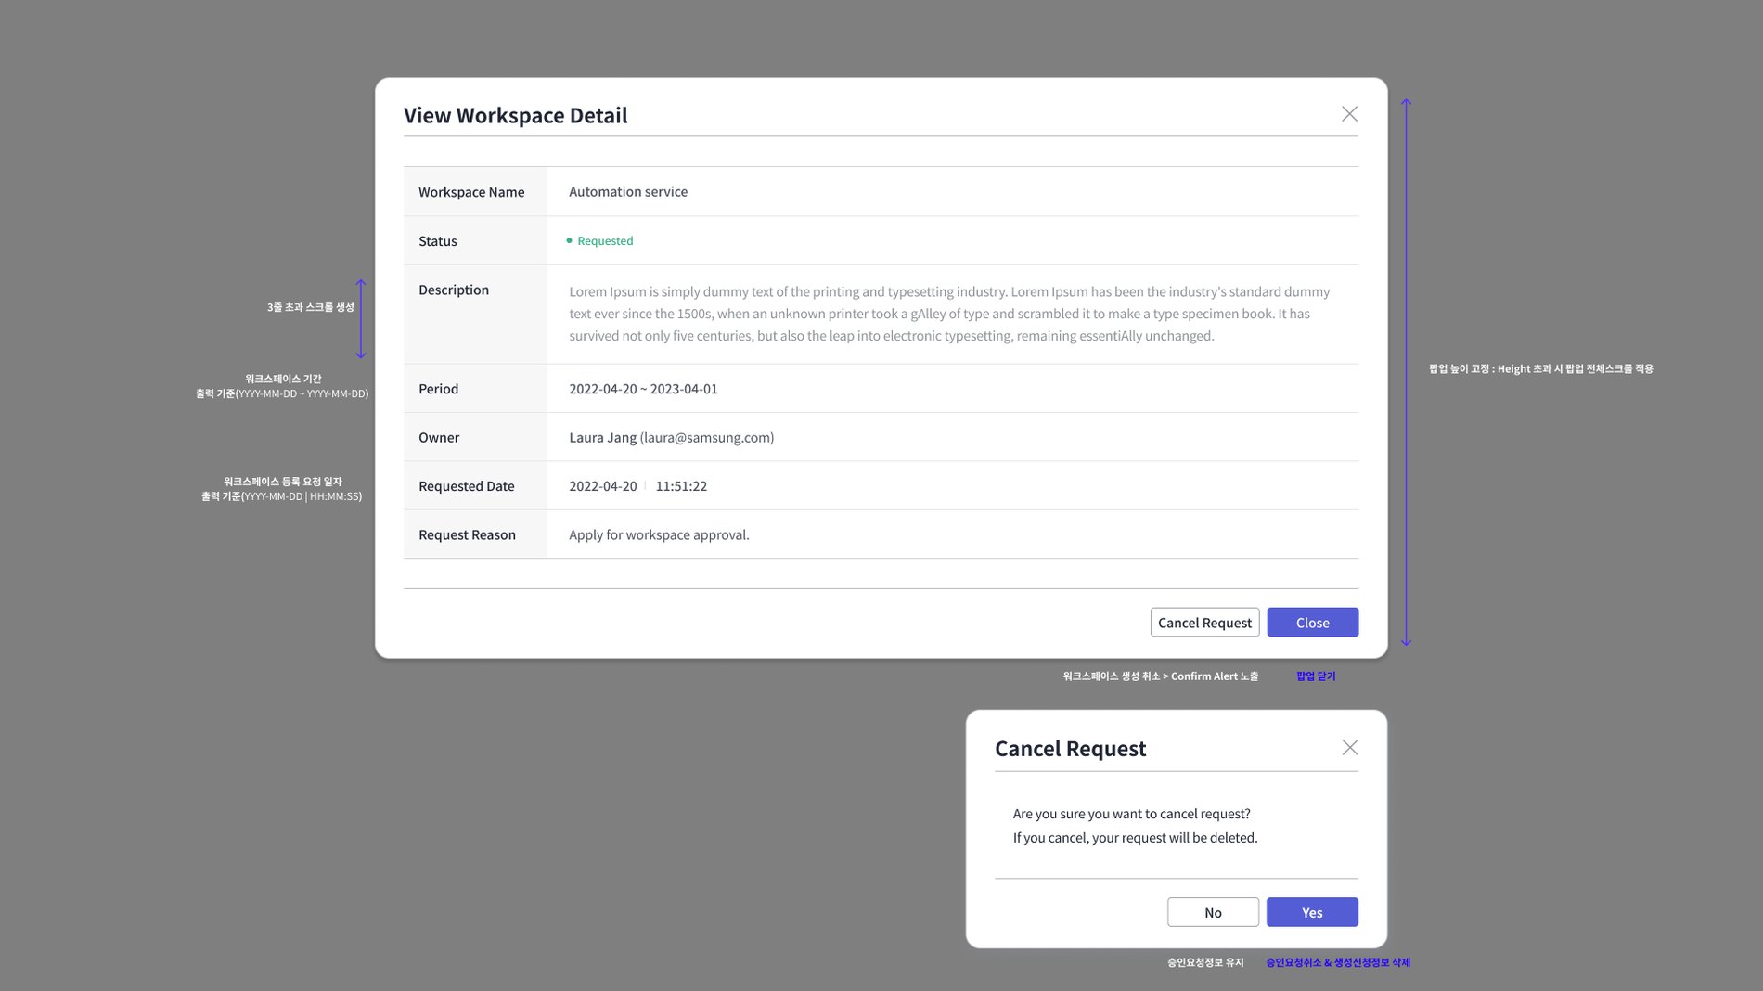
Task: Click the Requested Date row label
Action: click(466, 486)
